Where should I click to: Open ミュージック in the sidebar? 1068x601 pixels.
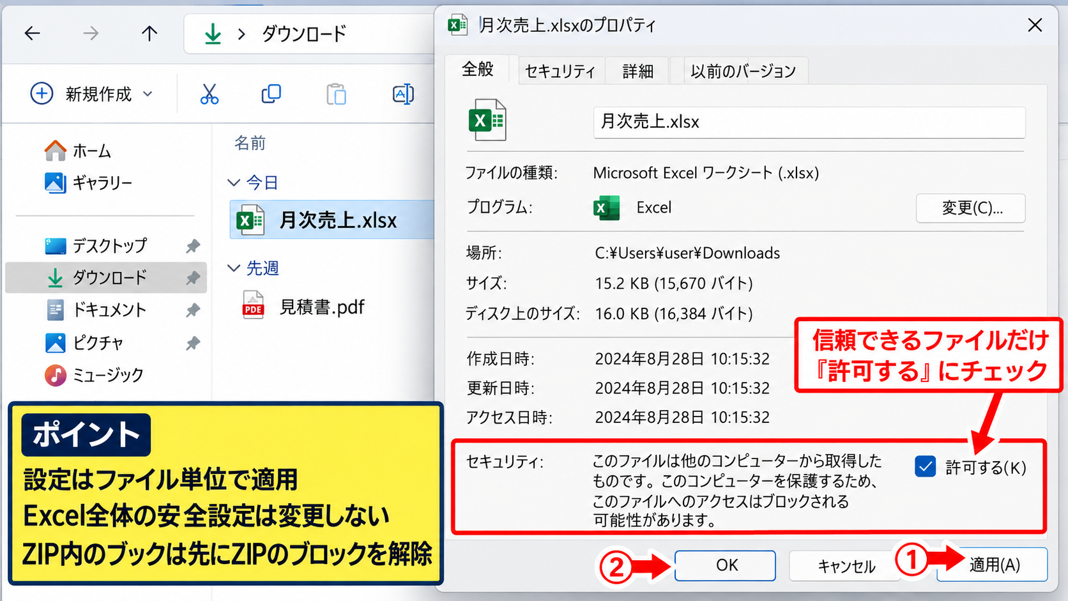(x=94, y=375)
